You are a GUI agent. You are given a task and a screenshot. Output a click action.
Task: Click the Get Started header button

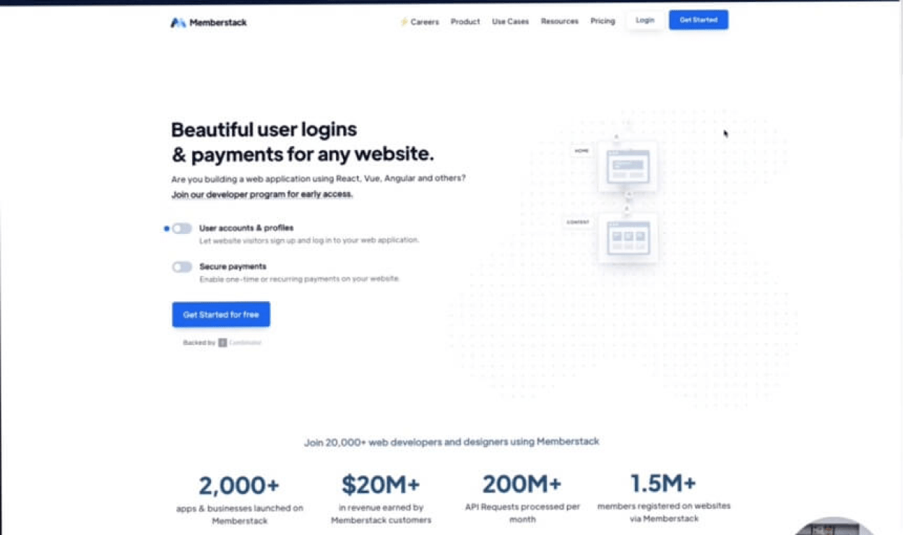point(699,20)
